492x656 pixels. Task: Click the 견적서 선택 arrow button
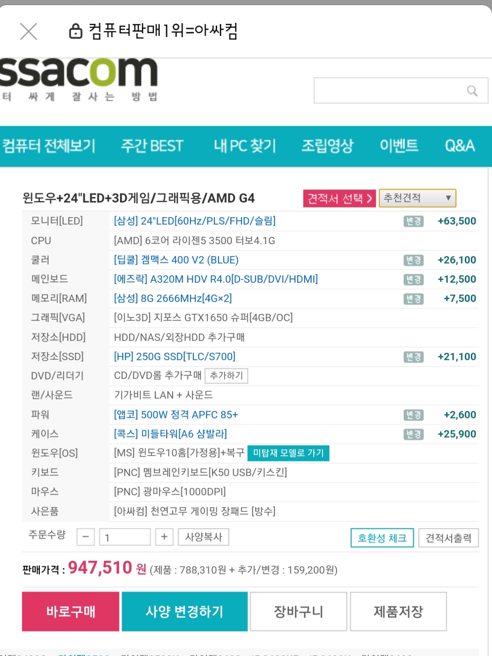pyautogui.click(x=339, y=198)
